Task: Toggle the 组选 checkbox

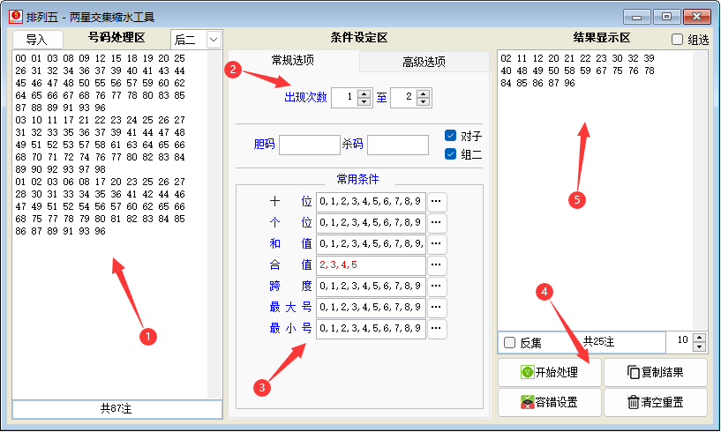Action: pos(677,40)
